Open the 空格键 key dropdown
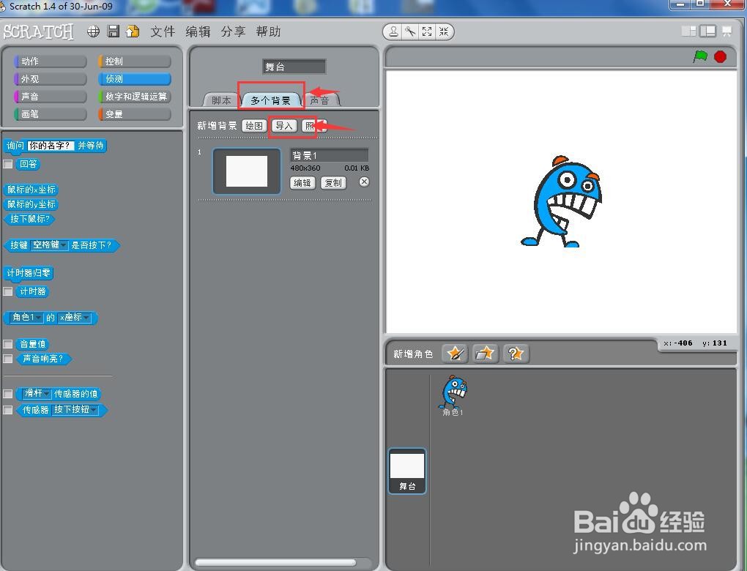Viewport: 747px width, 571px height. coord(49,245)
